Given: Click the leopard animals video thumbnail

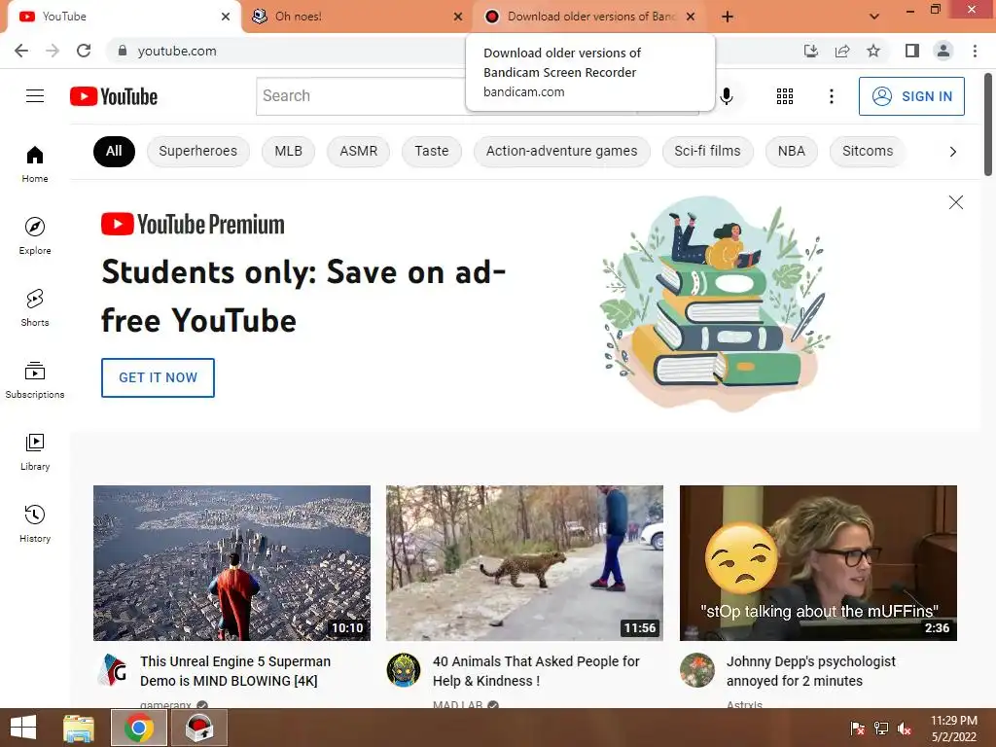Looking at the screenshot, I should [x=524, y=563].
